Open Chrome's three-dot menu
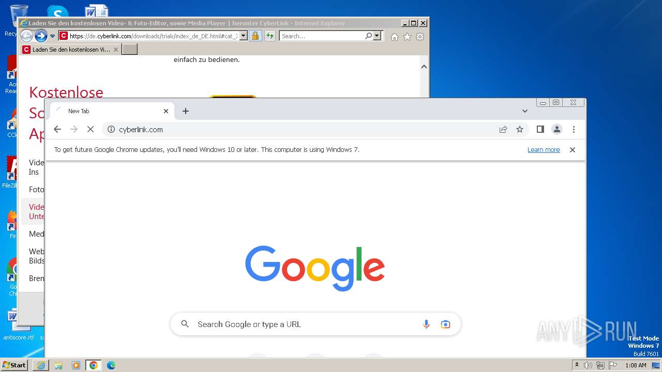The height and width of the screenshot is (372, 662). point(574,130)
